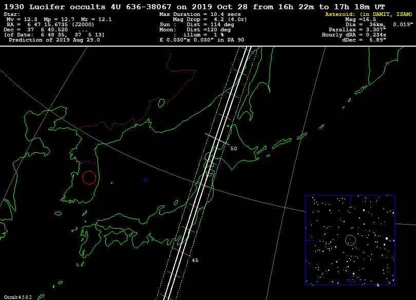Select the 'Mr = 12.1' magnitude value

pos(96,19)
